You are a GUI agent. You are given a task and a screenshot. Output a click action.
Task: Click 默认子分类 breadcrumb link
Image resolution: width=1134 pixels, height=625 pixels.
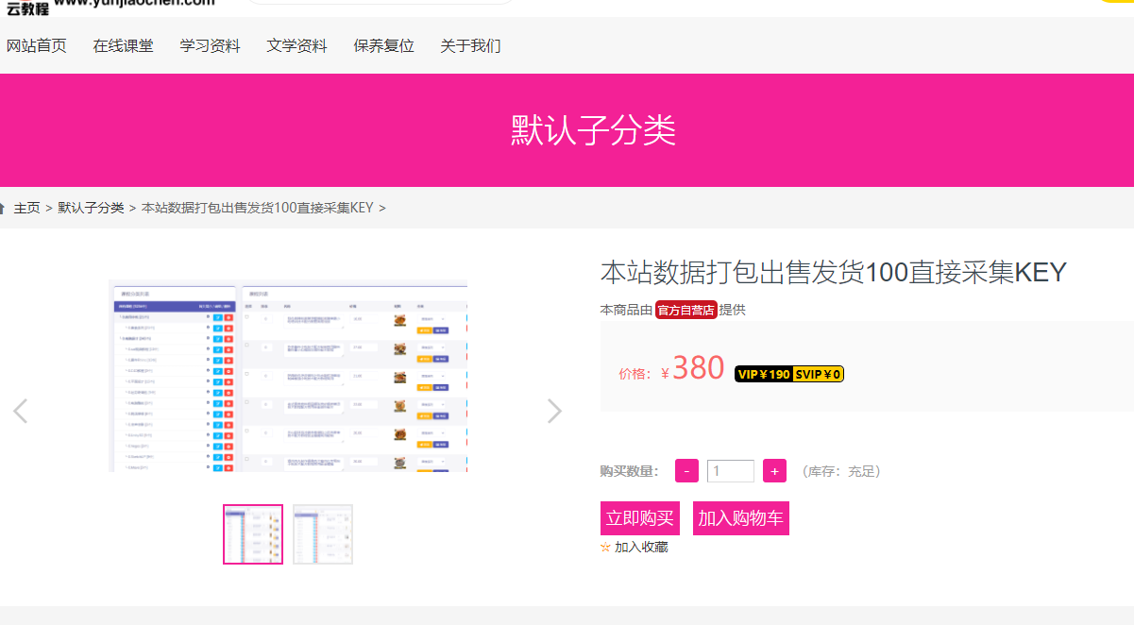click(x=91, y=208)
